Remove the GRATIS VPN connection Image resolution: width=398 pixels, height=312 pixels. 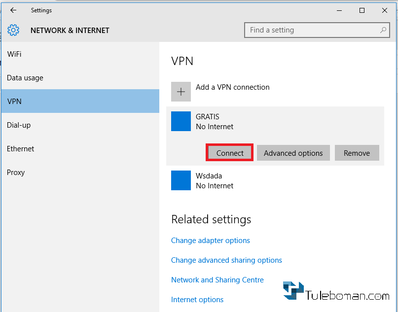pos(357,153)
